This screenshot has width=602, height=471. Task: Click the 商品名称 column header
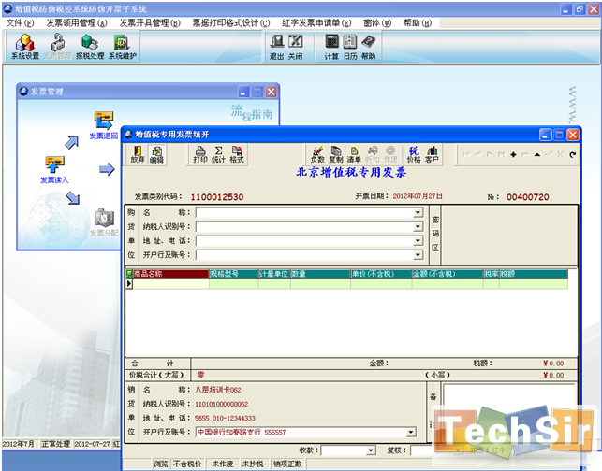click(170, 274)
